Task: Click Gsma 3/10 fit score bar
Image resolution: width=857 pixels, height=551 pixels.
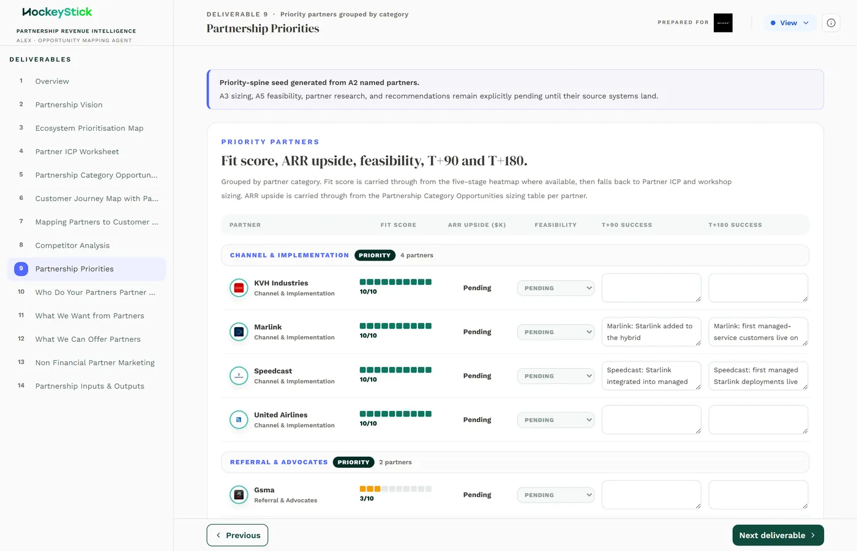Action: [x=395, y=489]
